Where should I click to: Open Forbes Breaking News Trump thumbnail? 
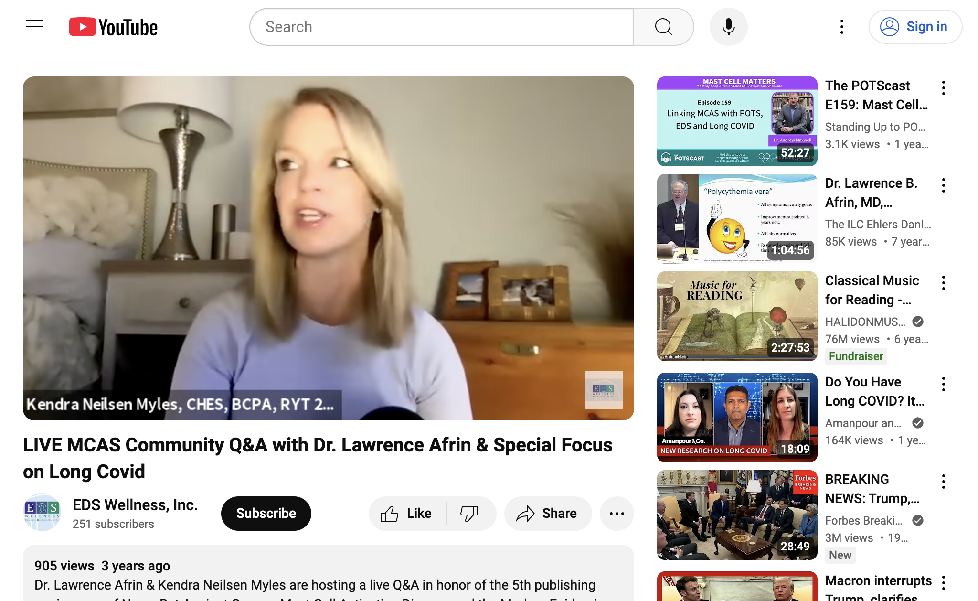(x=737, y=515)
